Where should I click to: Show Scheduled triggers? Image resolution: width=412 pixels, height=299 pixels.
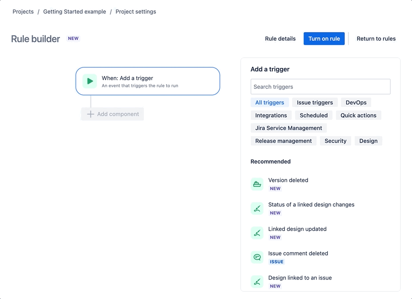click(x=314, y=115)
